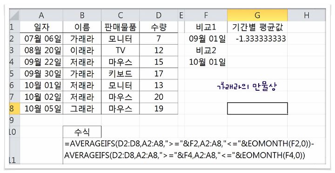
Task: Click 모니터 in row 2
Action: tap(121, 39)
